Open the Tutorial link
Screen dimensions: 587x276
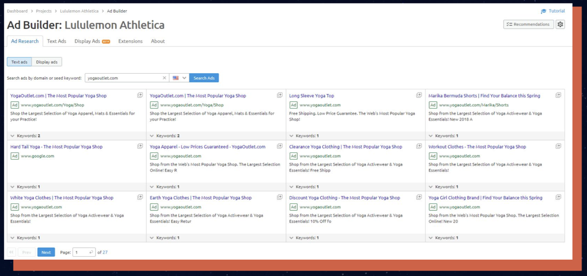(557, 11)
